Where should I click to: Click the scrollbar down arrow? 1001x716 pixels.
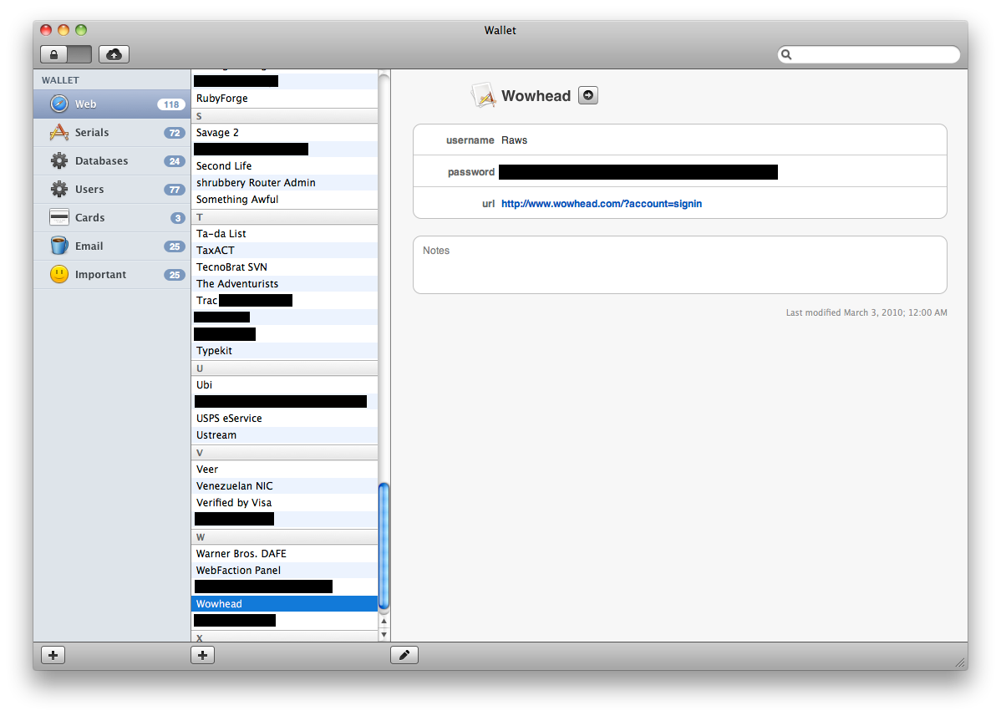[384, 634]
